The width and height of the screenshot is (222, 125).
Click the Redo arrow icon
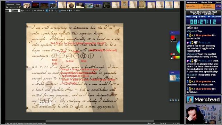[14, 7]
